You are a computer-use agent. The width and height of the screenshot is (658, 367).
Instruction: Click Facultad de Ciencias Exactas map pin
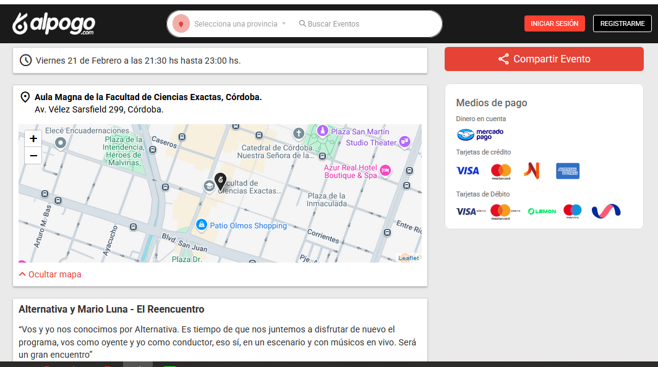209,186
